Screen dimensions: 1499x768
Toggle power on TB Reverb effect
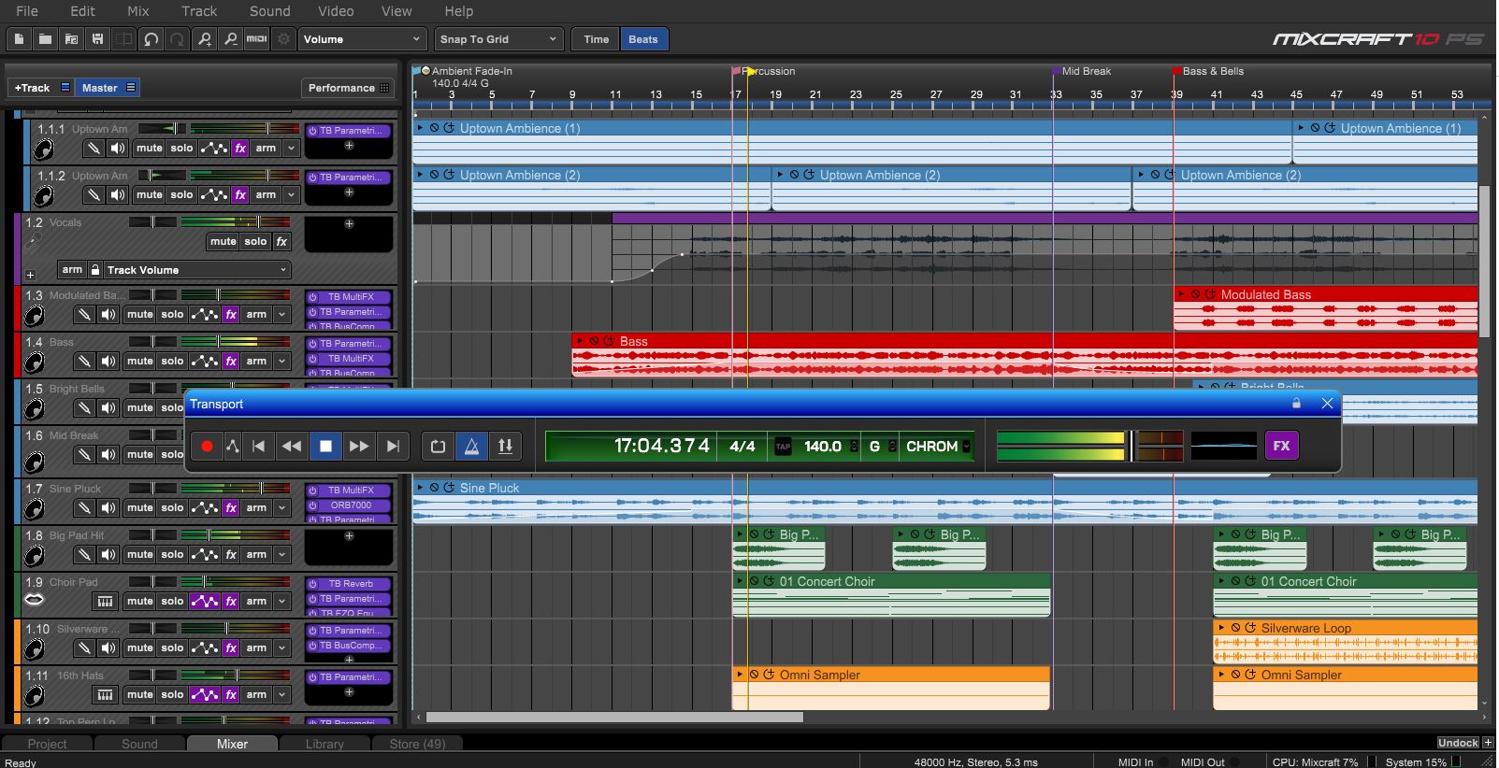[313, 584]
